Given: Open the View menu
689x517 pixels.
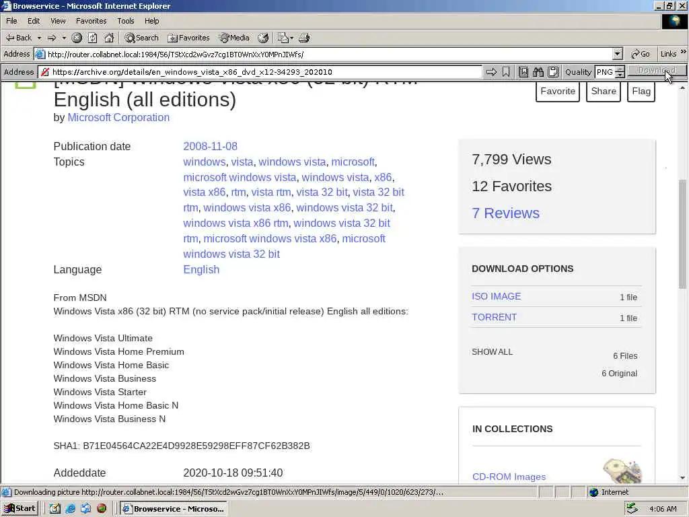Looking at the screenshot, I should (x=58, y=21).
